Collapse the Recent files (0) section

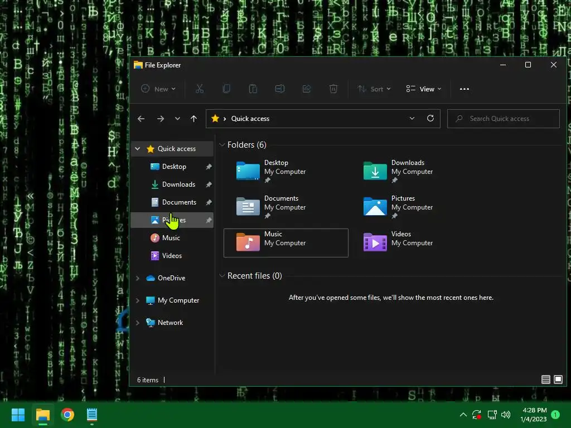click(x=222, y=276)
